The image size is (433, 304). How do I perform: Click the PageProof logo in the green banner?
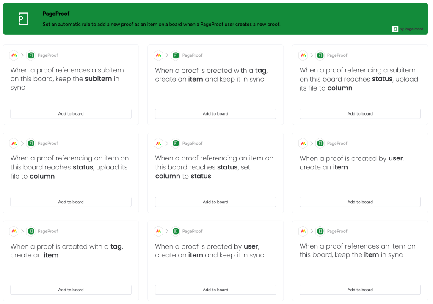pyautogui.click(x=23, y=19)
